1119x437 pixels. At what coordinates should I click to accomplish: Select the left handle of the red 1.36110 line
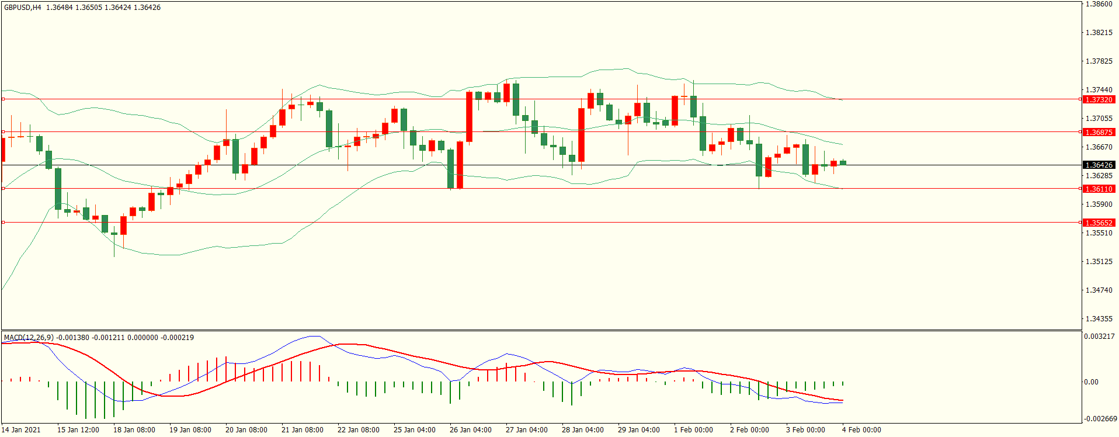pos(3,189)
